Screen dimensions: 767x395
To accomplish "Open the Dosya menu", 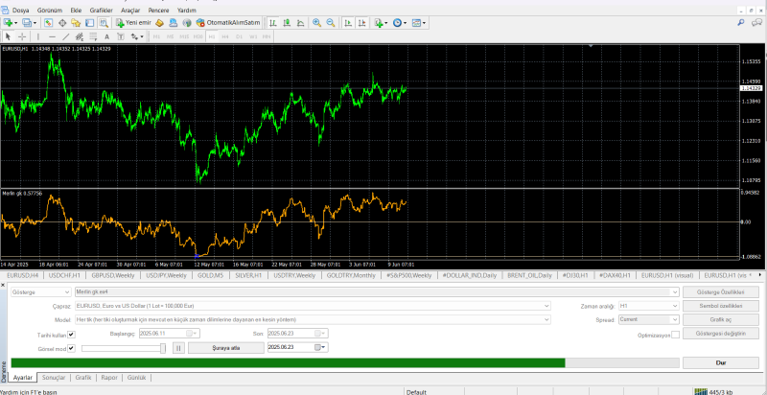I will (x=20, y=11).
